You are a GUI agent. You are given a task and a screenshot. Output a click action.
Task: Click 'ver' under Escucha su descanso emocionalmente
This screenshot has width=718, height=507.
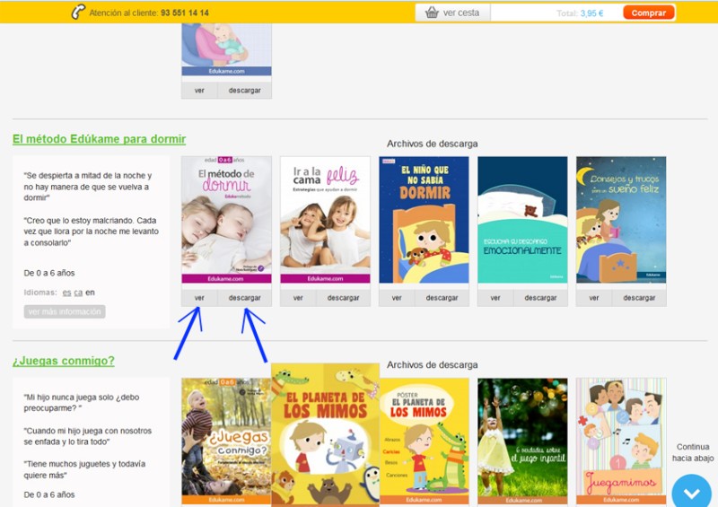tap(495, 298)
